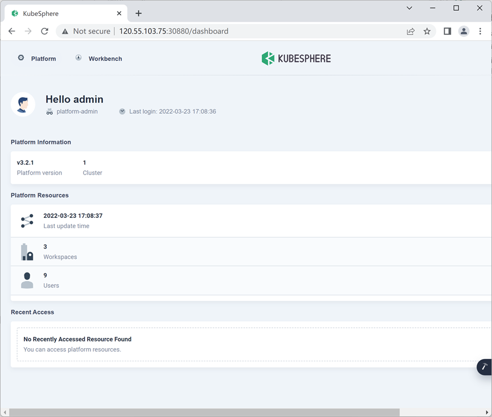Bookmark this page with the star
Image resolution: width=492 pixels, height=417 pixels.
(427, 31)
